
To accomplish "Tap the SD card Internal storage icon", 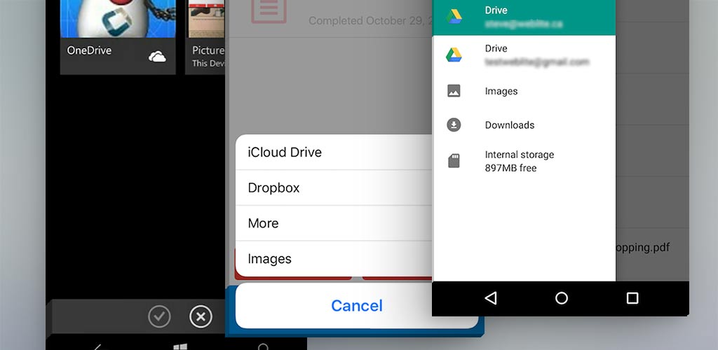I will point(454,161).
